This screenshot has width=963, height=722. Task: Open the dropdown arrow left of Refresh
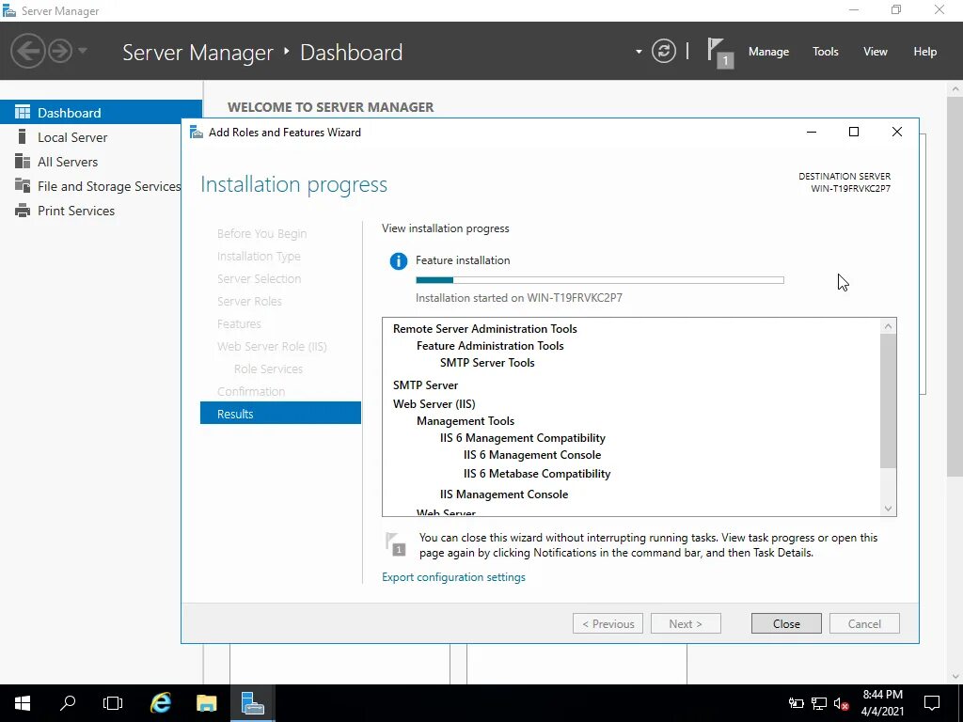coord(639,52)
